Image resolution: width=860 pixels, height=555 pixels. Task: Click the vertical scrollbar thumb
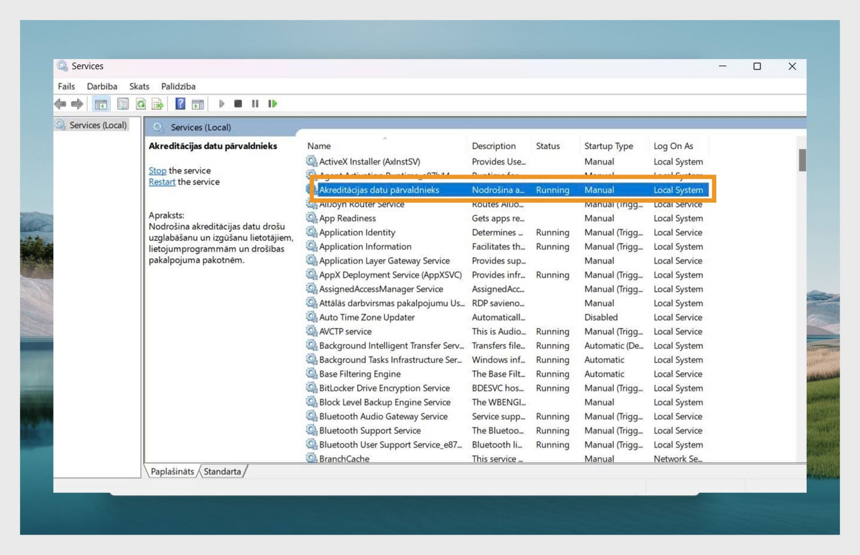tap(801, 160)
